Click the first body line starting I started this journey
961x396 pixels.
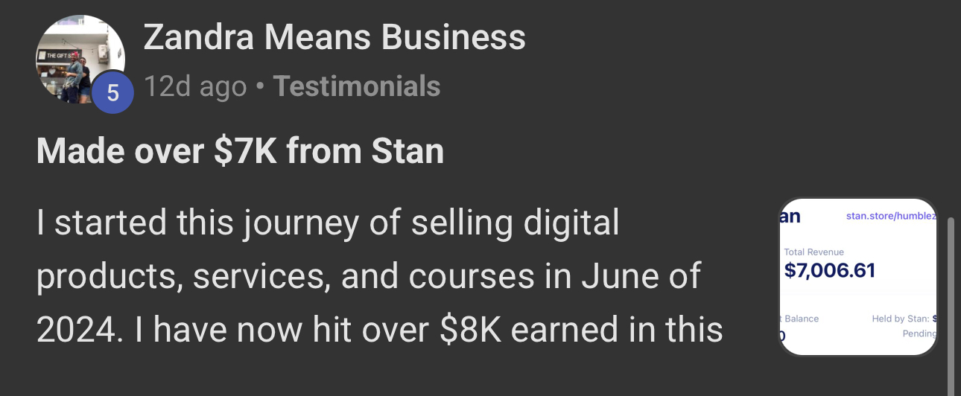pyautogui.click(x=329, y=223)
